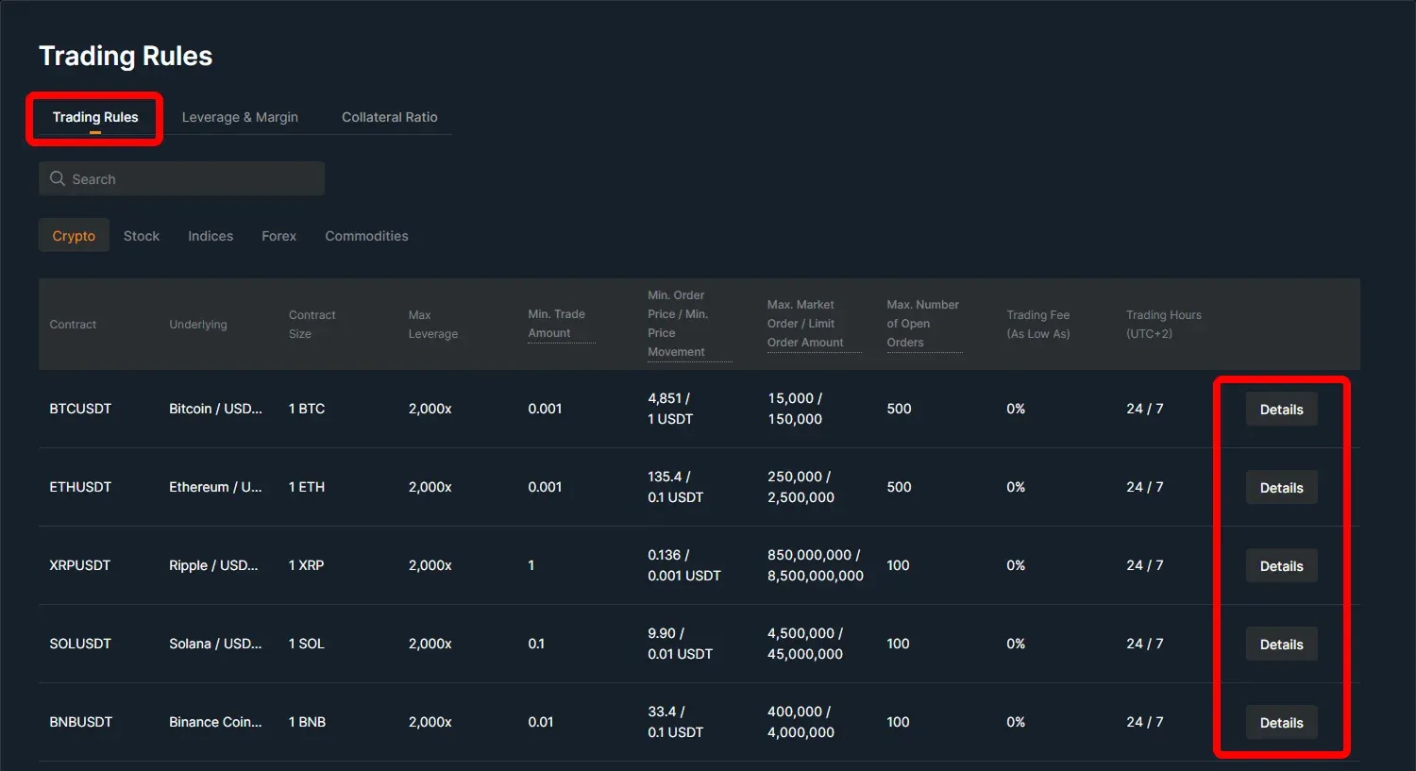Click the 1 SOL contract size
The height and width of the screenshot is (771, 1416).
click(307, 644)
